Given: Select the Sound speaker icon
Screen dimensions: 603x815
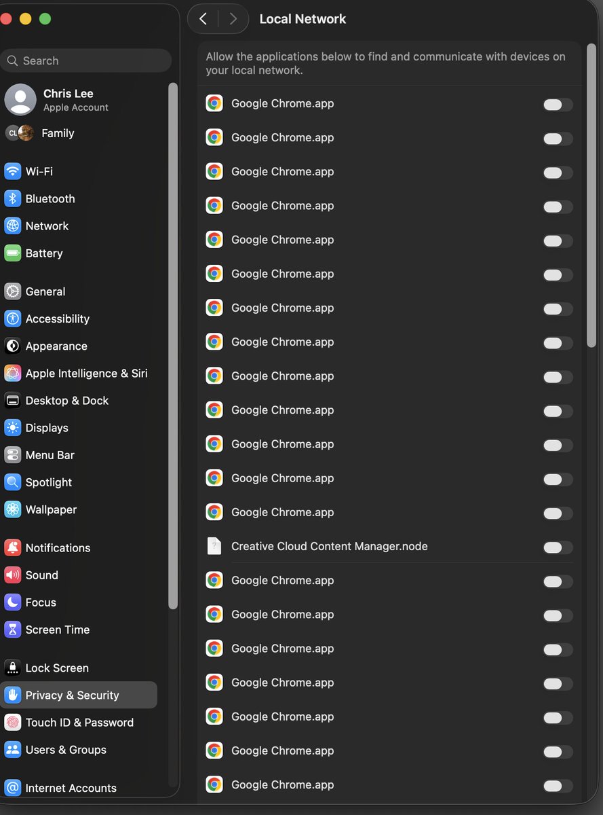Looking at the screenshot, I should [x=13, y=575].
